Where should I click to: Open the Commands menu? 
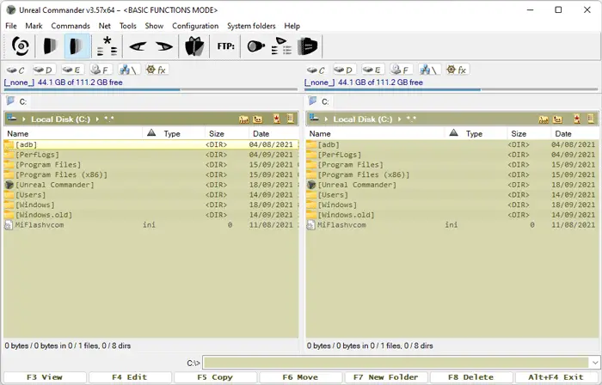click(71, 26)
